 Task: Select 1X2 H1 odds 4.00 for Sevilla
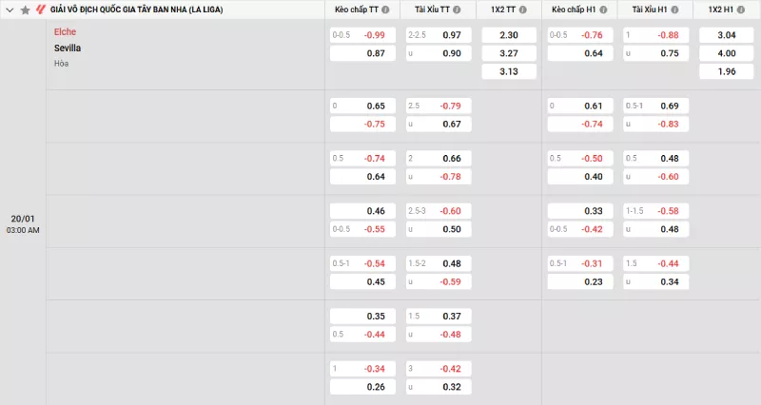coord(726,53)
